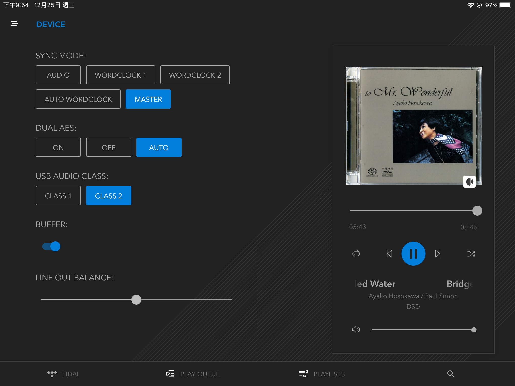Tap the audio waveform badge on album art

coord(469,181)
